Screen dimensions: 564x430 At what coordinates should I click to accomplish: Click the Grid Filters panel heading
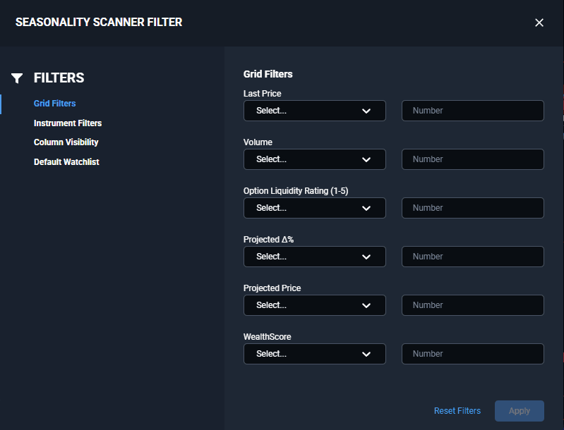click(268, 74)
